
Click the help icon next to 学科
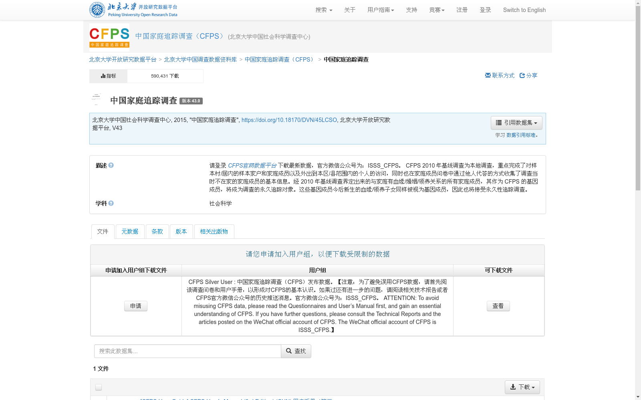[x=111, y=203]
